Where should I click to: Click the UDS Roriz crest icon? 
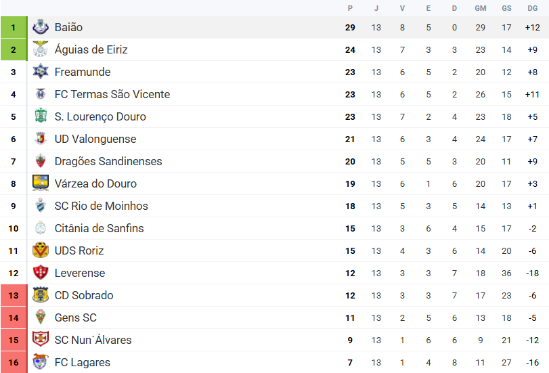(41, 250)
